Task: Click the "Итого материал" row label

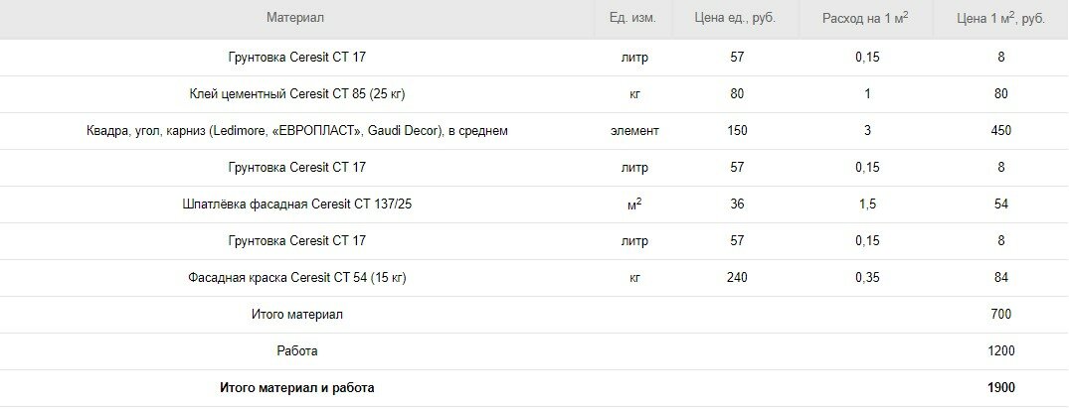Action: (x=297, y=315)
